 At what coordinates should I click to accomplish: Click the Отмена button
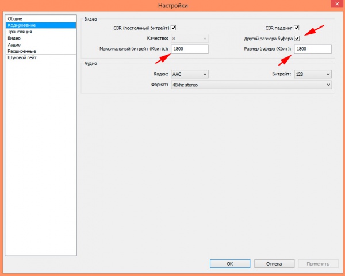pyautogui.click(x=274, y=264)
